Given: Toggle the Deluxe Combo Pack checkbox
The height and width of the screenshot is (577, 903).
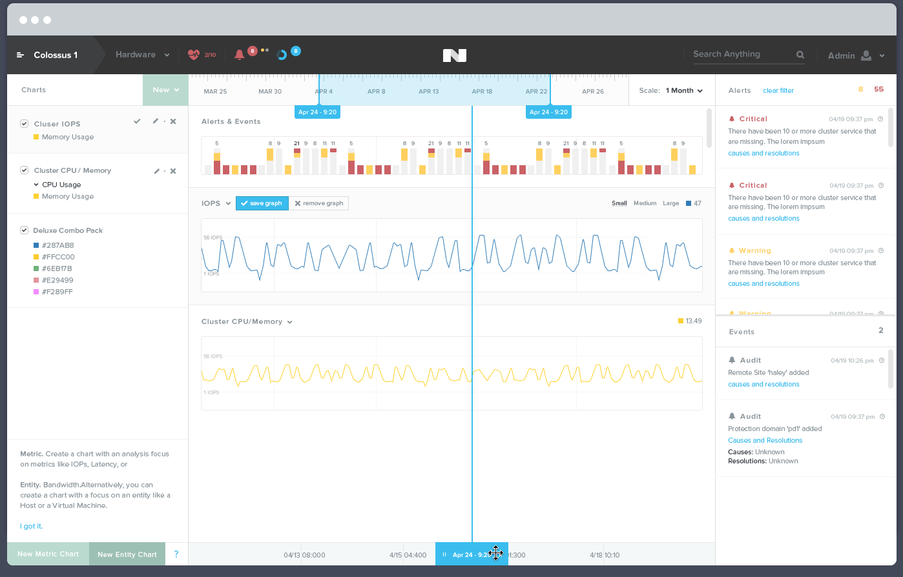Looking at the screenshot, I should pyautogui.click(x=25, y=230).
